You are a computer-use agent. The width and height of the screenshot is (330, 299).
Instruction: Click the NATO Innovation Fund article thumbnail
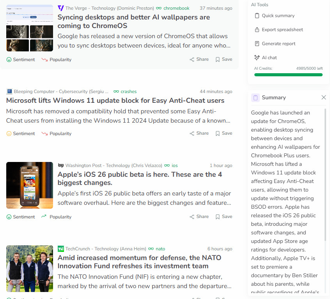[x=29, y=269]
